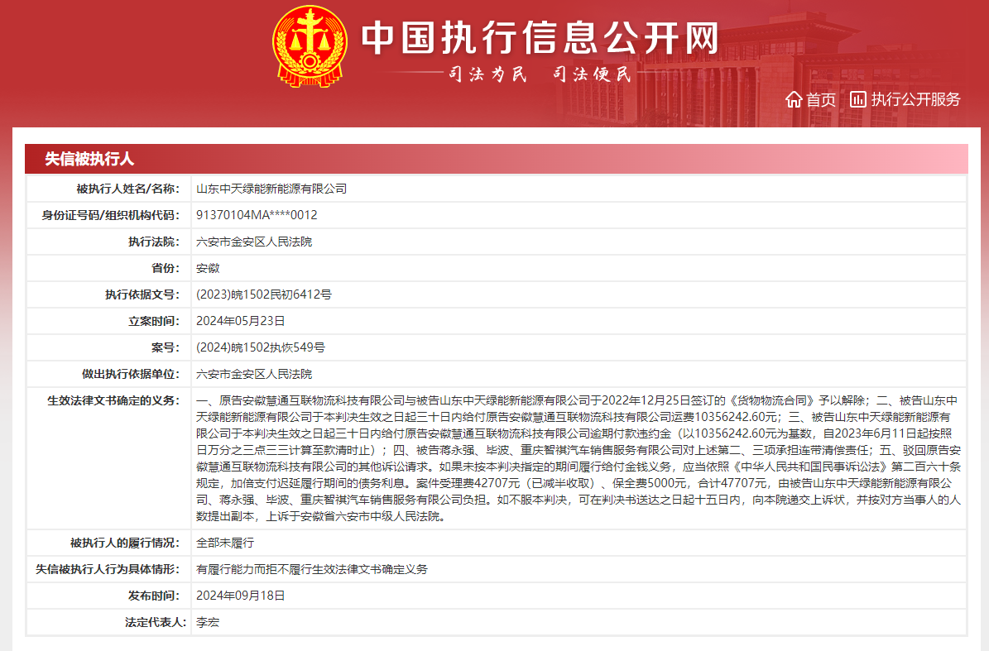
Task: Click the 执行依据文号 label
Action: tap(142, 294)
